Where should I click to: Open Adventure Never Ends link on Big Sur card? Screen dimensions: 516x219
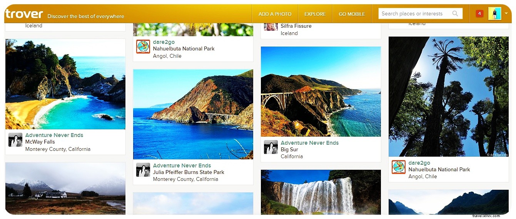[x=310, y=143]
